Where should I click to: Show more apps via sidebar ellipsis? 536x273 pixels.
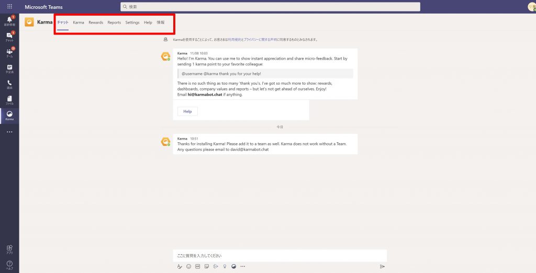coord(9,132)
